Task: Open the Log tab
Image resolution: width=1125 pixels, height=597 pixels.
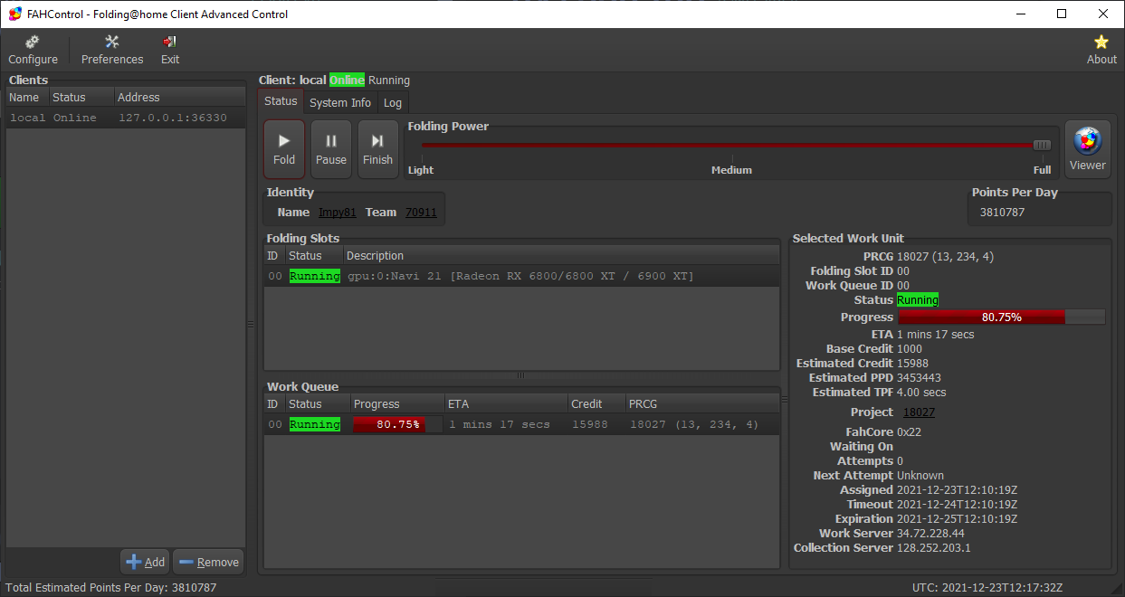Action: click(393, 103)
